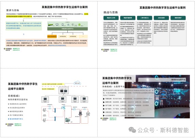
Task: Click the desktop monitor icon in platform diagram
Action: [57, 25]
